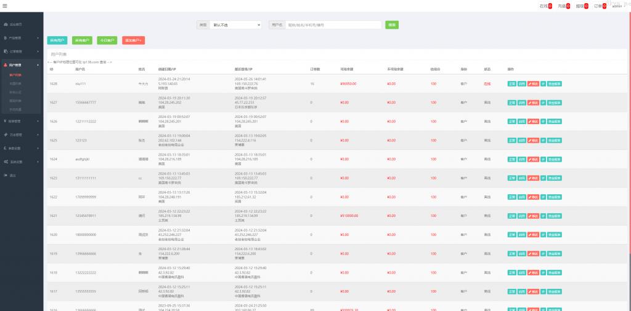Click the small IP button for user 15566667777
631x311 pixels.
pos(543,102)
